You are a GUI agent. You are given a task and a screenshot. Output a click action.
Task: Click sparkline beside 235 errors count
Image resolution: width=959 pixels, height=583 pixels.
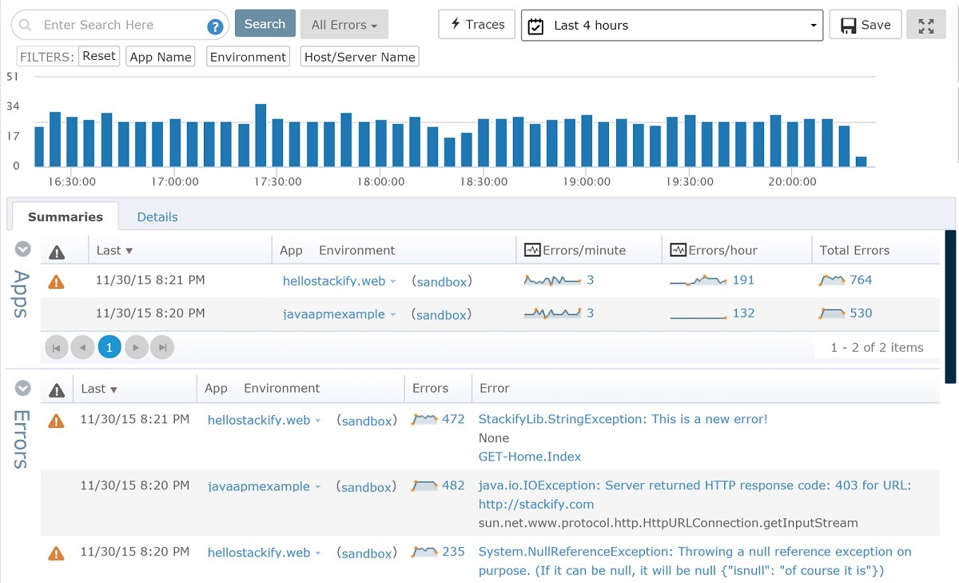pos(424,551)
